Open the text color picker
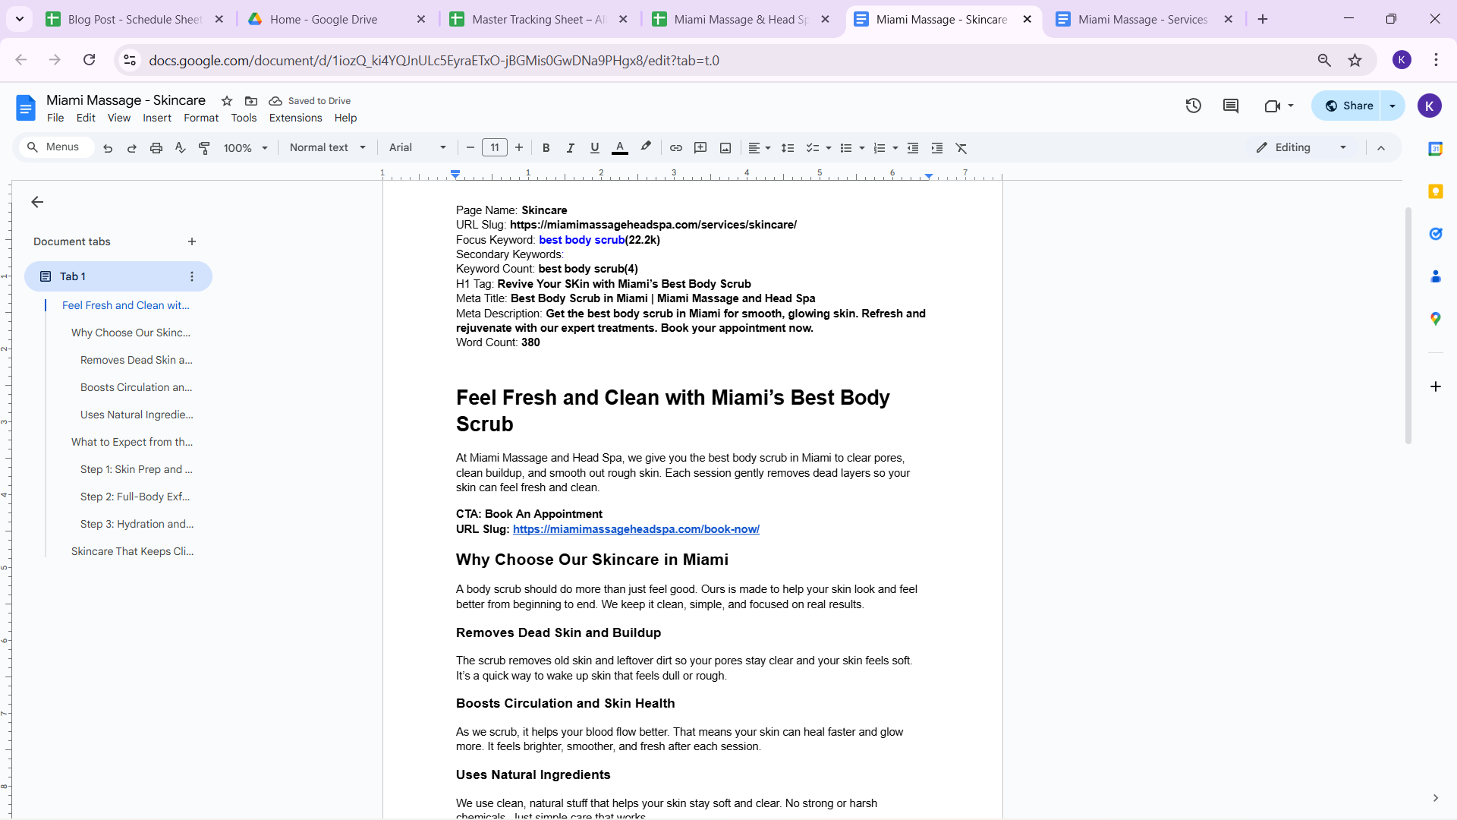 pos(620,148)
